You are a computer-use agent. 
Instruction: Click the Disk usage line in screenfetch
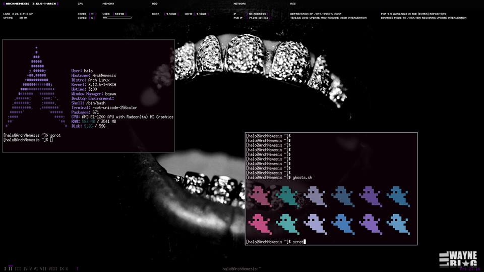(88, 126)
